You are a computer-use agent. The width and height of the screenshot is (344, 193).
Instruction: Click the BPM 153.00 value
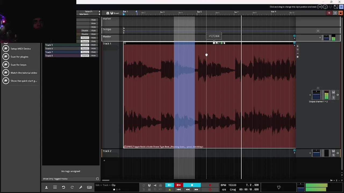[232, 185]
